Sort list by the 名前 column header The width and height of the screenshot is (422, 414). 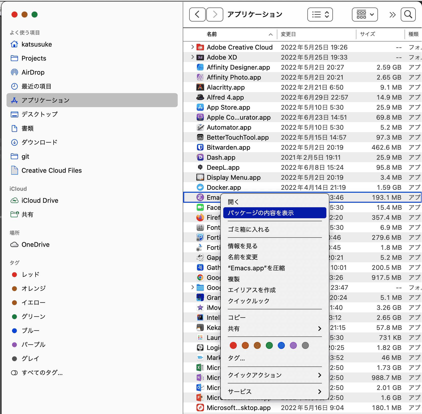[212, 34]
